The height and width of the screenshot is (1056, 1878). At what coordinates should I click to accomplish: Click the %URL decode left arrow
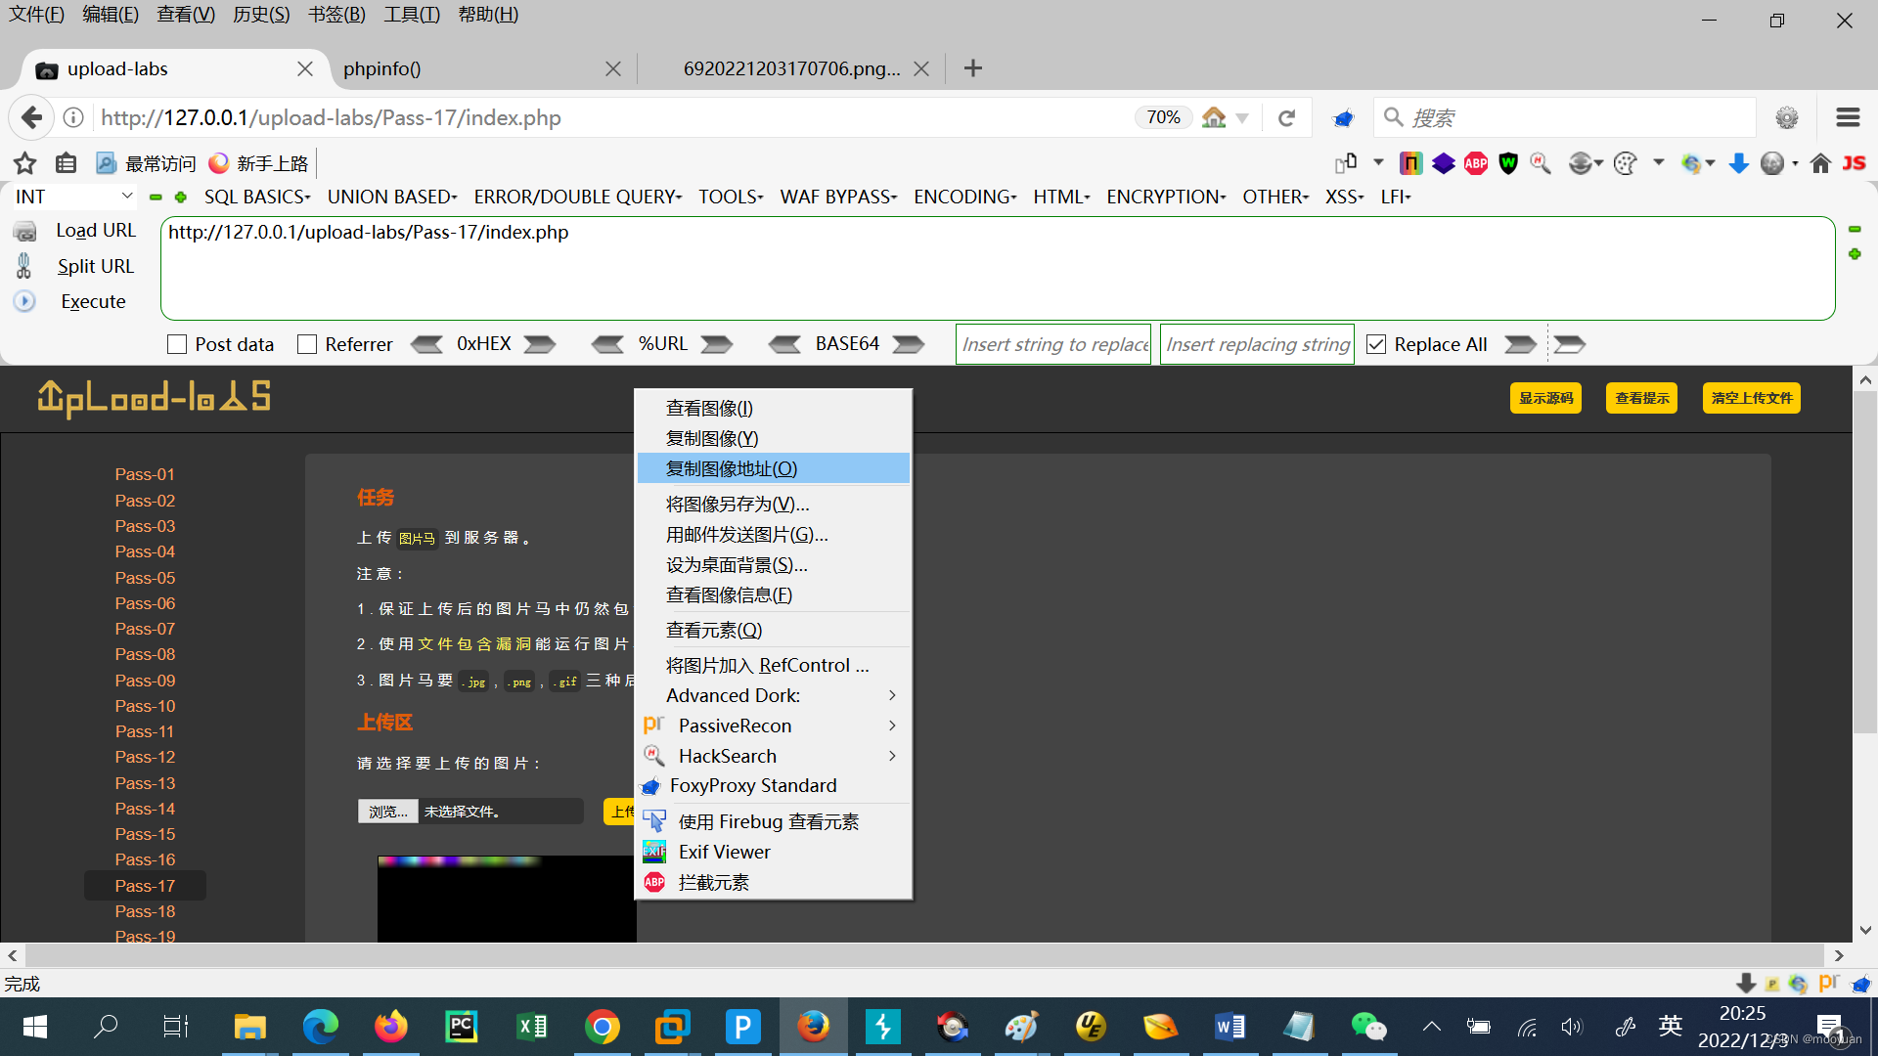607,344
